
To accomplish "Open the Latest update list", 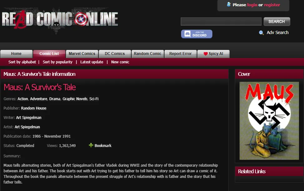I will [92, 62].
